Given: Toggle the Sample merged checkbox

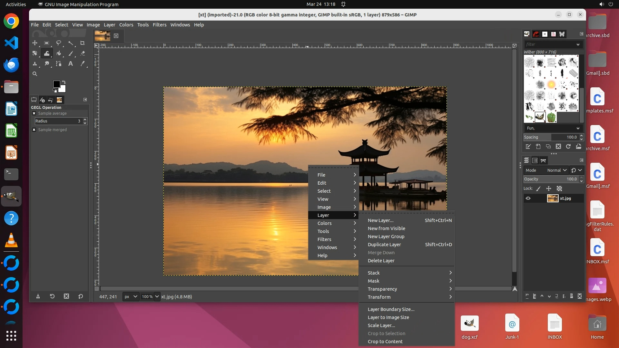Looking at the screenshot, I should click(x=34, y=130).
